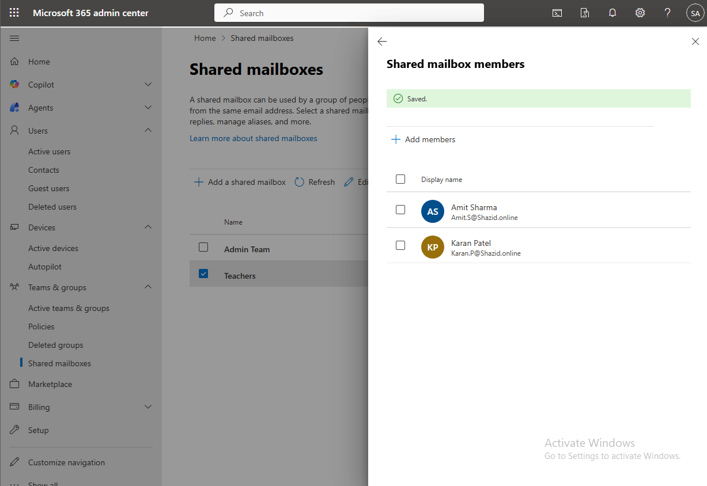Screen dimensions: 707x486
Task: Close the Shared mailbox members panel
Action: coord(695,41)
